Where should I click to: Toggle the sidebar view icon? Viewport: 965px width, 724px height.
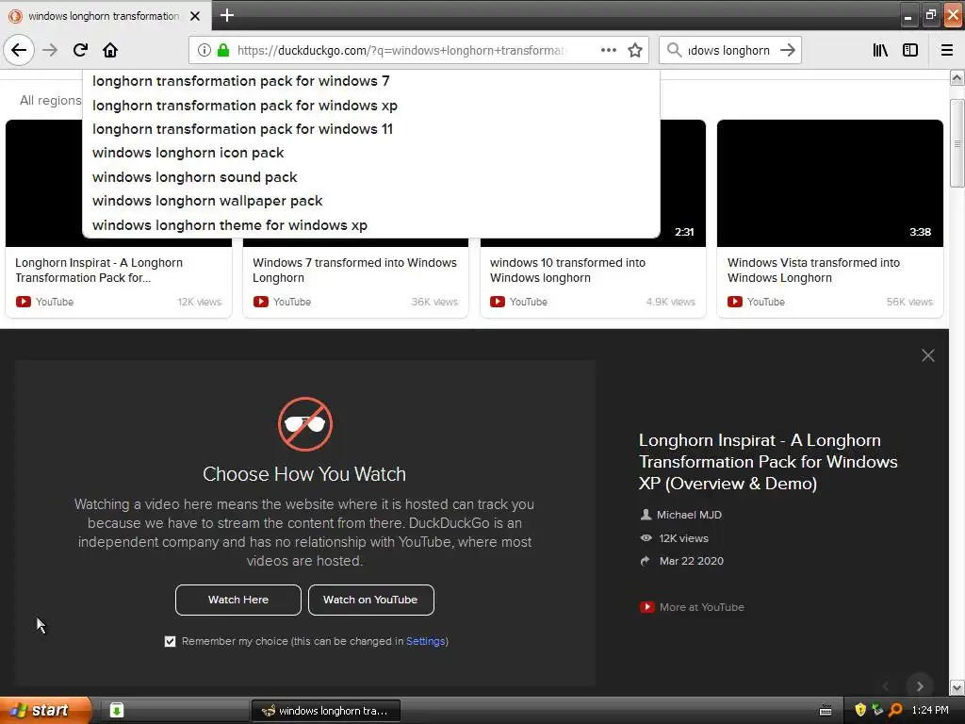click(x=910, y=51)
